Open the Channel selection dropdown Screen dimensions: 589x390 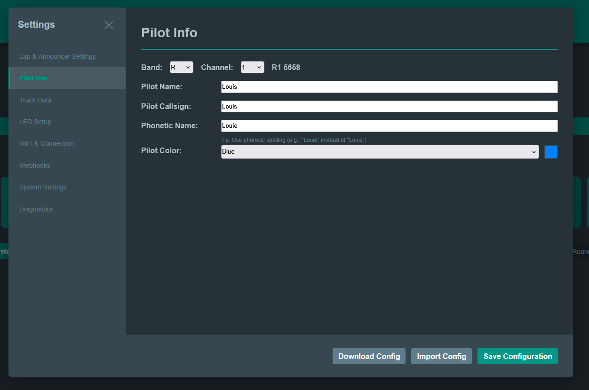(x=252, y=67)
